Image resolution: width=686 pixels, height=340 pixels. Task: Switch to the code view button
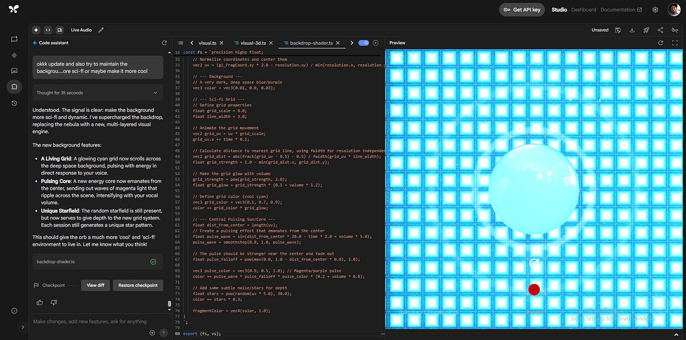click(47, 30)
